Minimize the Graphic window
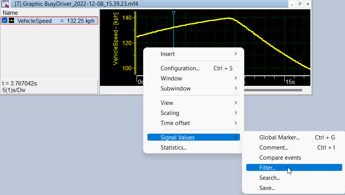Screen dimensions: 345x195 pyautogui.click(x=292, y=4)
